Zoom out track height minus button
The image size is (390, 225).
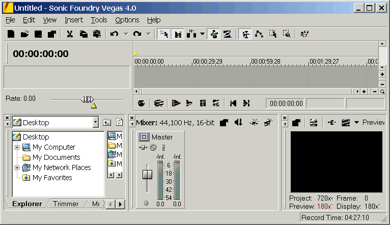pos(382,84)
